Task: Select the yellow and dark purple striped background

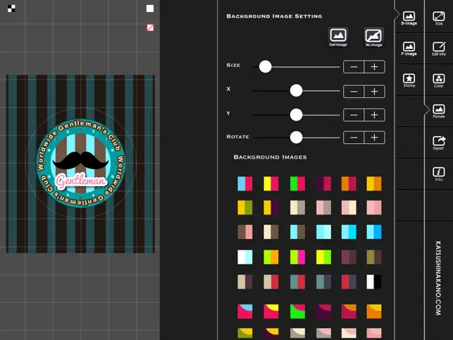Action: [271, 207]
